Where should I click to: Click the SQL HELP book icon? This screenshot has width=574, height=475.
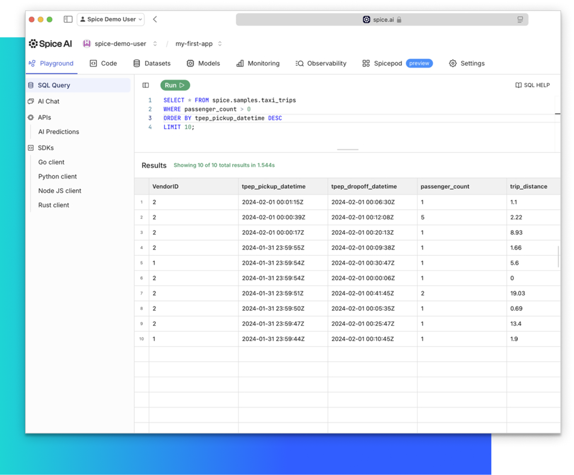[518, 85]
